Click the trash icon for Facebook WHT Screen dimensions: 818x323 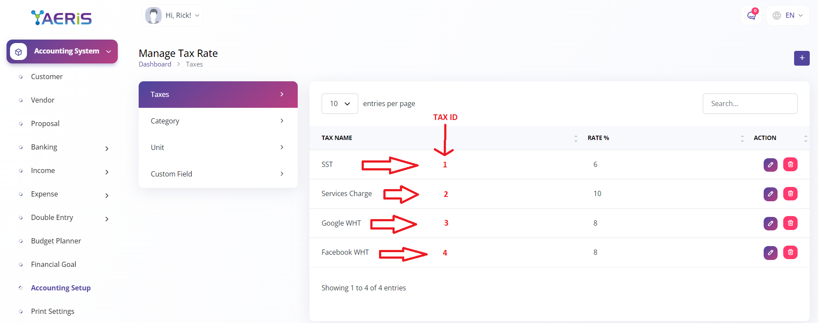[790, 253]
